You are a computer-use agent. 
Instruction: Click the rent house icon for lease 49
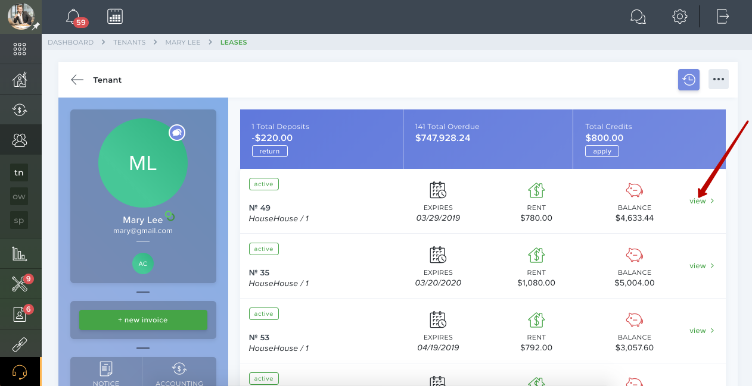pyautogui.click(x=536, y=190)
